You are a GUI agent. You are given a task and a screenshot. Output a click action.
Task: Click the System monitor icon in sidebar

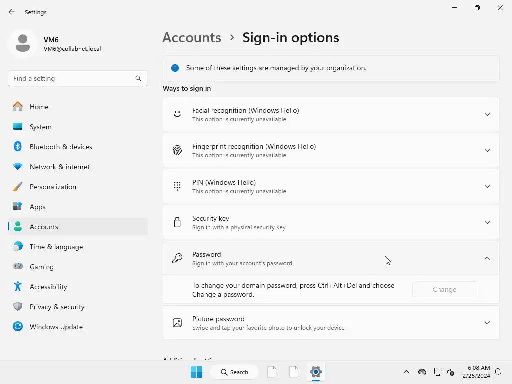tap(18, 126)
